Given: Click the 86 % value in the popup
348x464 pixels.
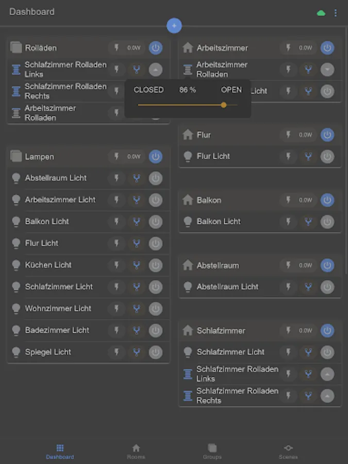Looking at the screenshot, I should [x=188, y=90].
